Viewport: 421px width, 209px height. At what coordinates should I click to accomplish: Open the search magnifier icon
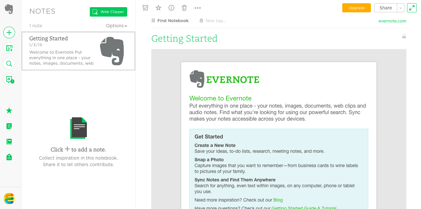[x=9, y=64]
